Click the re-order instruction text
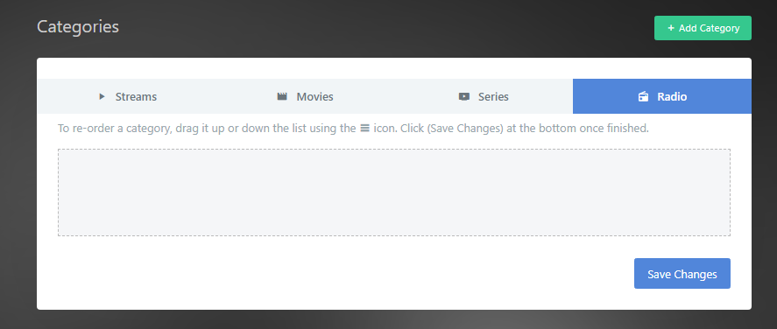 pos(353,129)
